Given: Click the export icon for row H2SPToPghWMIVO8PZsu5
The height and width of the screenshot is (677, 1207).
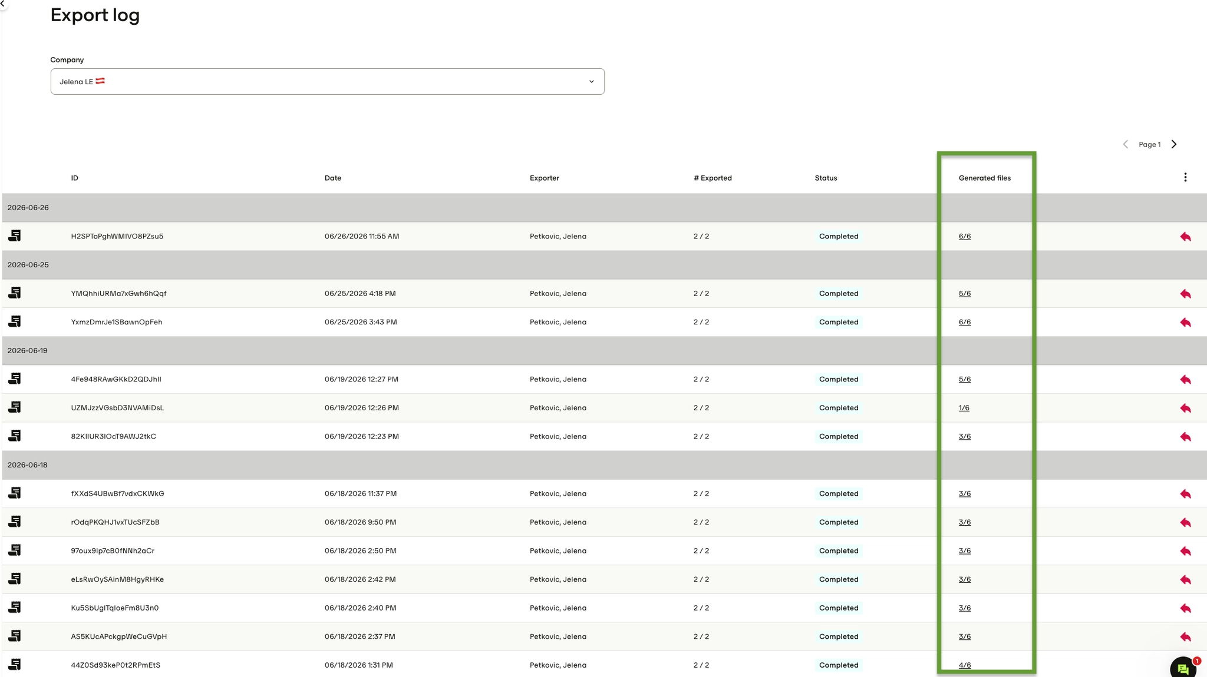Looking at the screenshot, I should 15,235.
